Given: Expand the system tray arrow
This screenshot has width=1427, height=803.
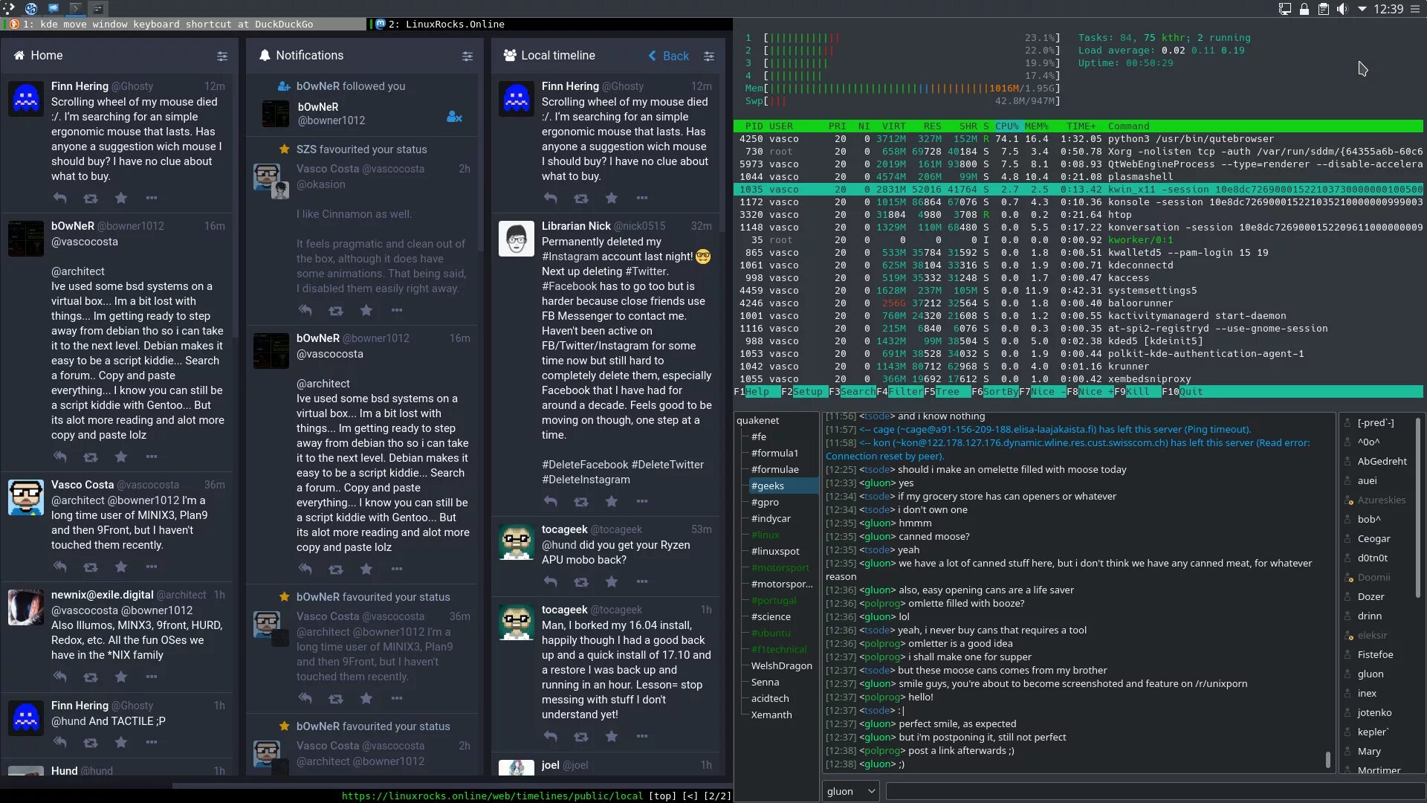Looking at the screenshot, I should pyautogui.click(x=1362, y=9).
